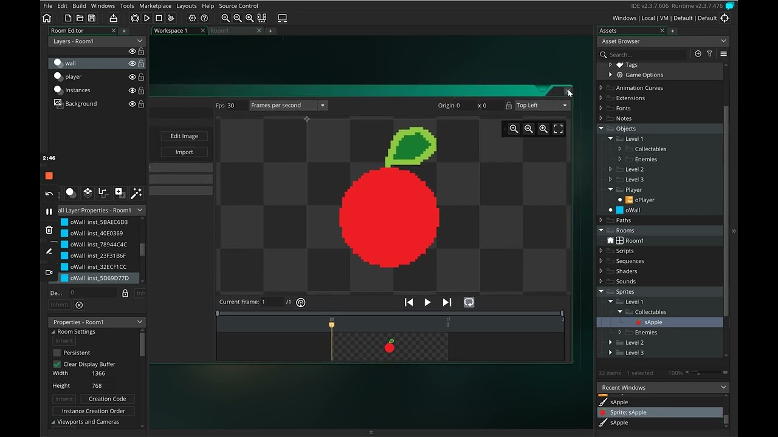
Task: Lock the wall layer
Action: click(x=141, y=63)
